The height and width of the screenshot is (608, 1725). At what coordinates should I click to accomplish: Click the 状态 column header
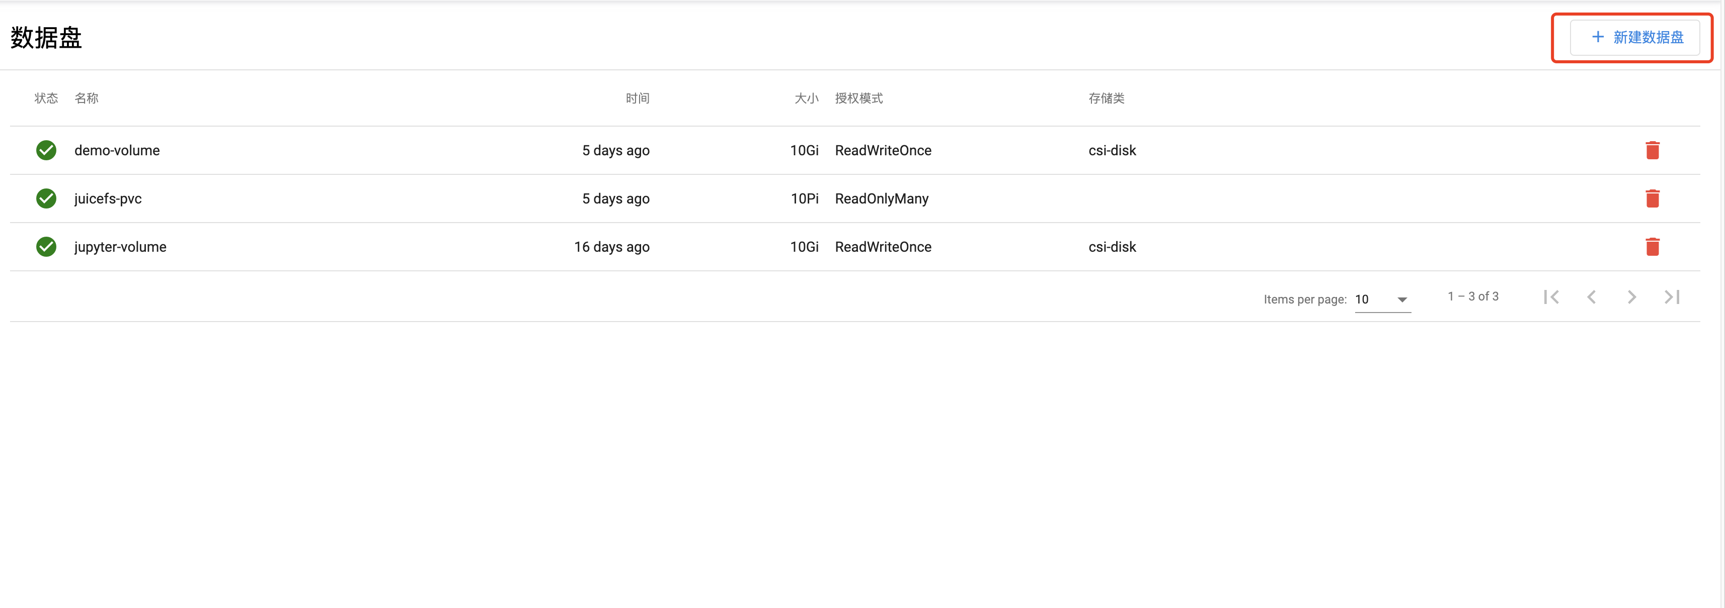[x=46, y=98]
